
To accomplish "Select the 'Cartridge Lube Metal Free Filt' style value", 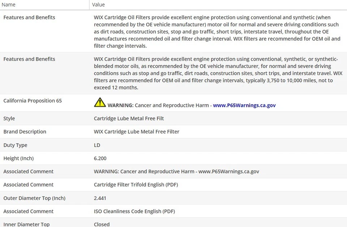I will point(129,118).
